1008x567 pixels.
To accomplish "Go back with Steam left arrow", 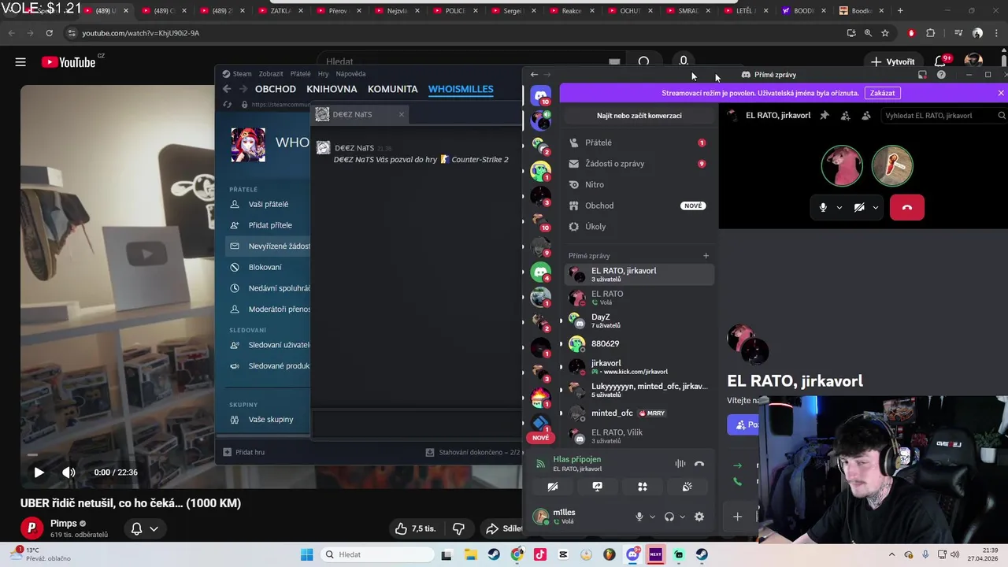I will pos(227,89).
